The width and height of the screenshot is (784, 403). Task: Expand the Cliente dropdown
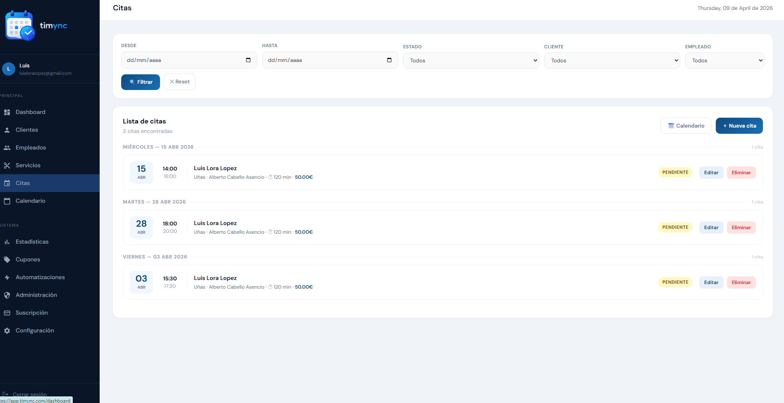tap(612, 61)
